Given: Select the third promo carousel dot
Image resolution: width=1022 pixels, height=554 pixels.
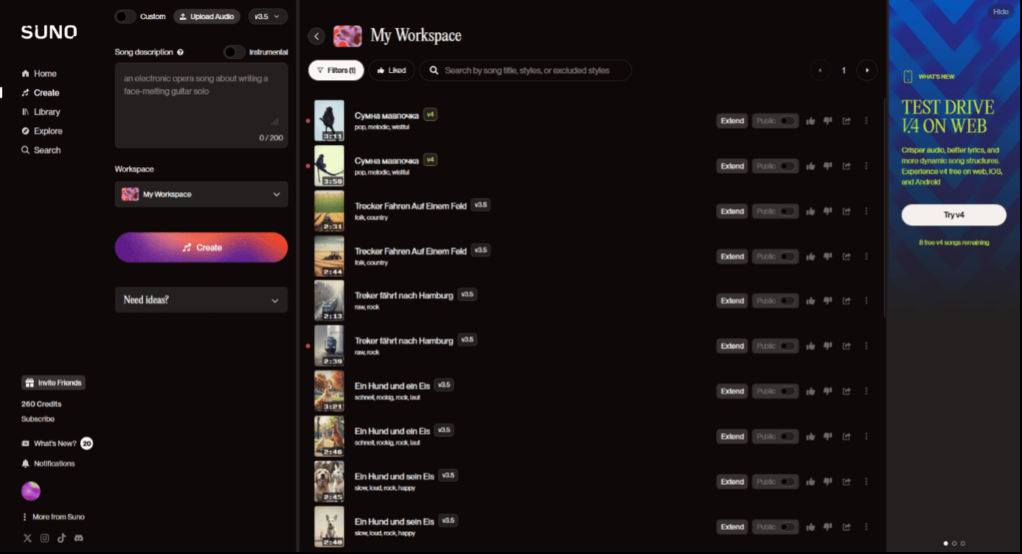Looking at the screenshot, I should [x=963, y=543].
